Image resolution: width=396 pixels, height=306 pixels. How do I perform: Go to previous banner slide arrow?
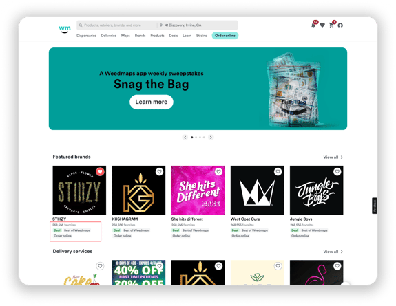point(185,138)
